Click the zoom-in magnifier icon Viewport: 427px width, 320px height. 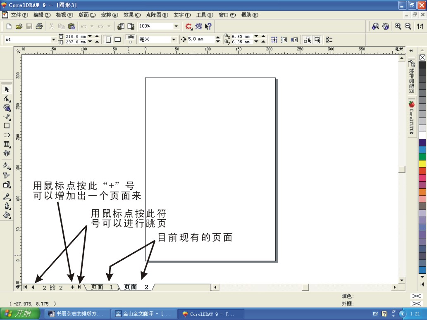pos(398,26)
